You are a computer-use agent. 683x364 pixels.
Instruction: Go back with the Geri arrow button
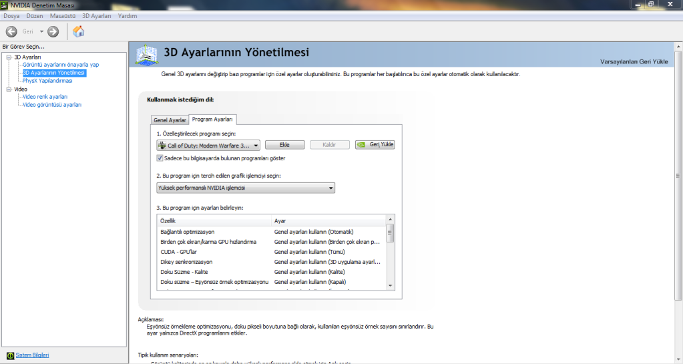[12, 31]
